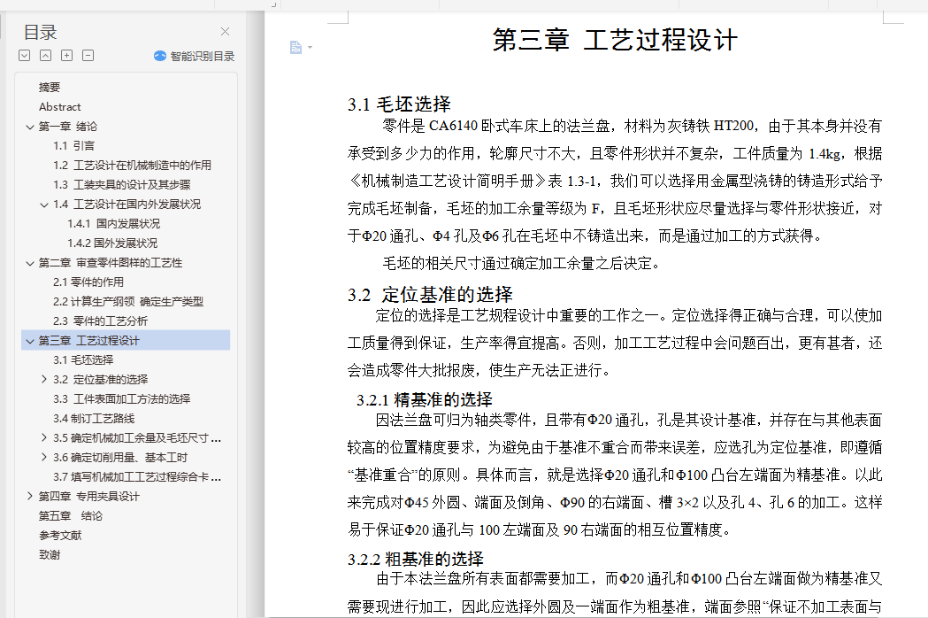The image size is (928, 618).
Task: Select 3.2 定位基准的选择 in outline
Action: pyautogui.click(x=101, y=380)
